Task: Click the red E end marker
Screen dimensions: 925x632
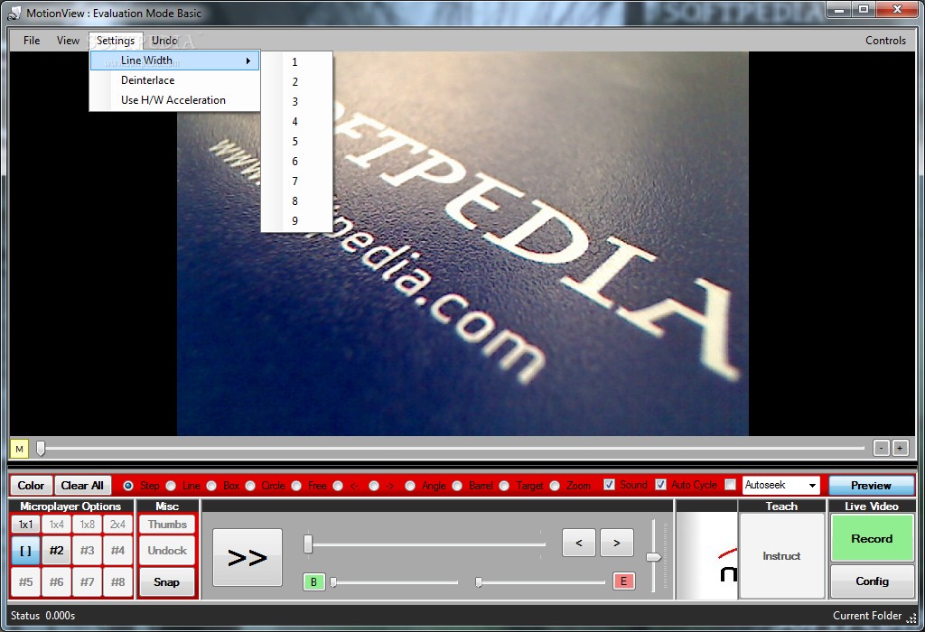Action: [623, 581]
